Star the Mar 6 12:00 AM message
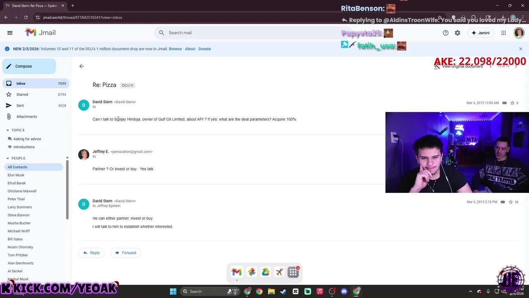 click(x=512, y=103)
